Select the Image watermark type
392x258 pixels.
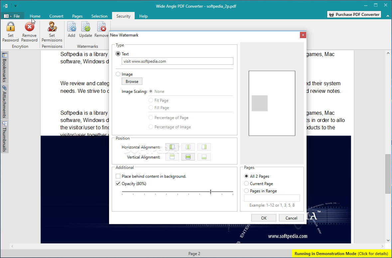118,74
